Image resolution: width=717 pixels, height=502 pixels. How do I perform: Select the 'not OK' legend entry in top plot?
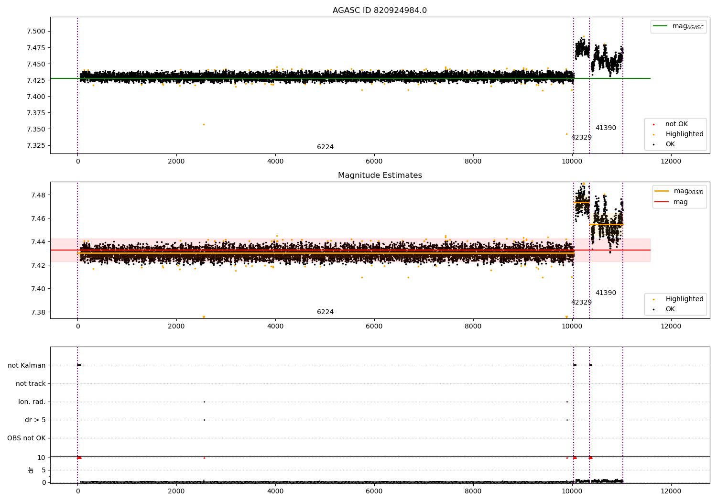pyautogui.click(x=676, y=124)
